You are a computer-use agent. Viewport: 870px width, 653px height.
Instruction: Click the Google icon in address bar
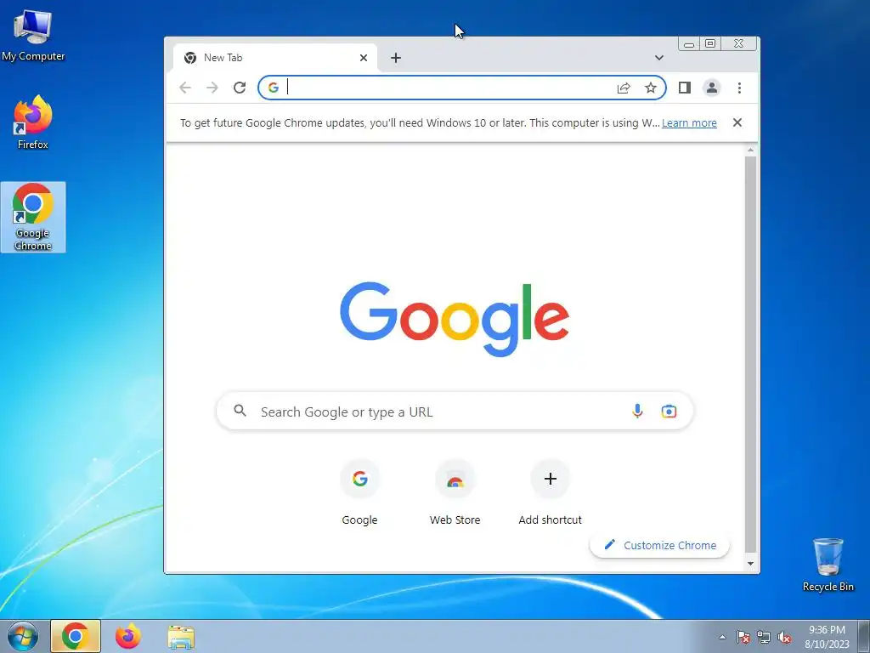click(x=273, y=88)
